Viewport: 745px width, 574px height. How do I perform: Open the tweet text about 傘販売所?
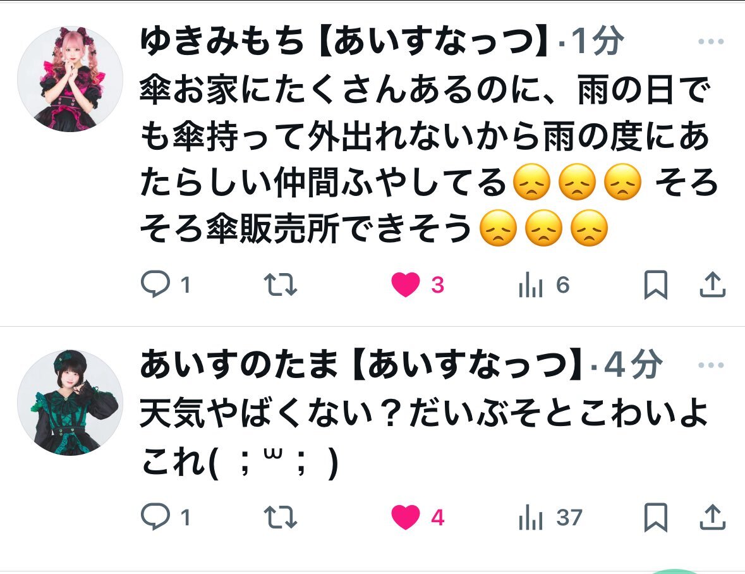pyautogui.click(x=428, y=159)
